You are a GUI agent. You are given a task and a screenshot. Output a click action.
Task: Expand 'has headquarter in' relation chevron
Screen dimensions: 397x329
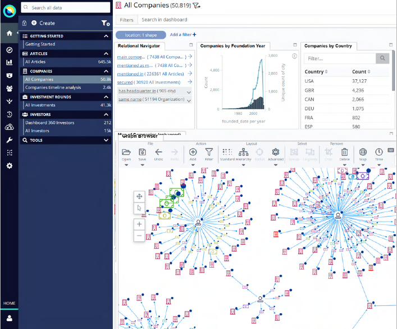(x=189, y=91)
